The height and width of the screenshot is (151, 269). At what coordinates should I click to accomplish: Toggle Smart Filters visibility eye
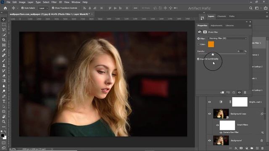click(x=217, y=125)
